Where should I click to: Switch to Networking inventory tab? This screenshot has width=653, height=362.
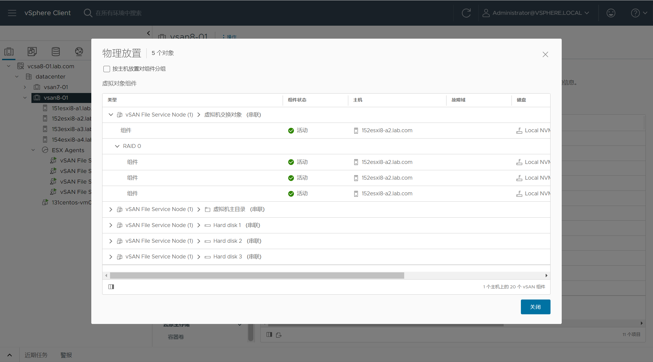pos(79,52)
